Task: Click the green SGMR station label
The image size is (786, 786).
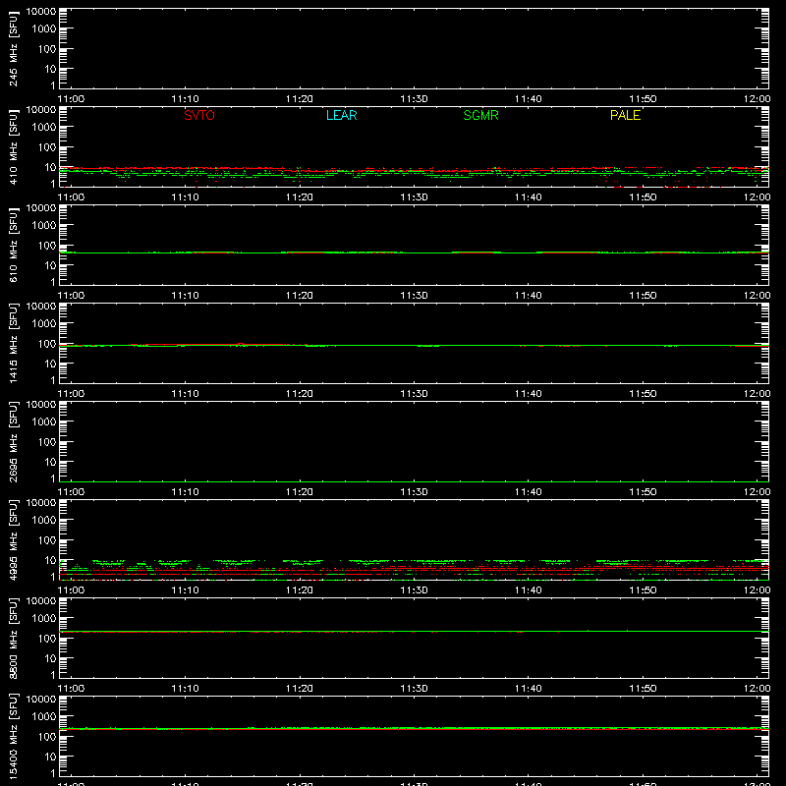Action: [x=480, y=115]
